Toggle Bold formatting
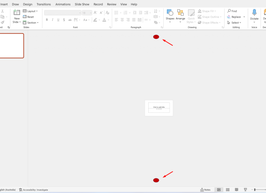Viewport: 266px width, 193px height. coord(47,20)
